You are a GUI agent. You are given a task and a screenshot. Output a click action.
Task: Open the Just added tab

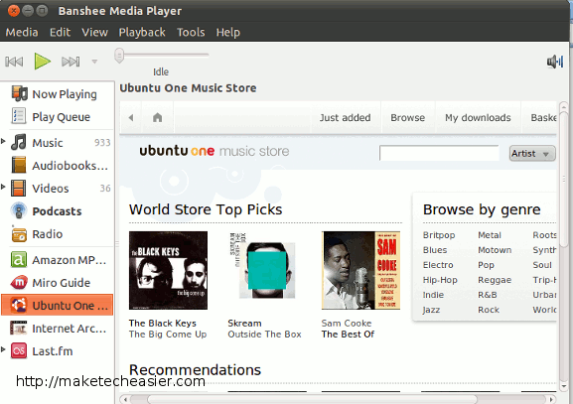[345, 117]
